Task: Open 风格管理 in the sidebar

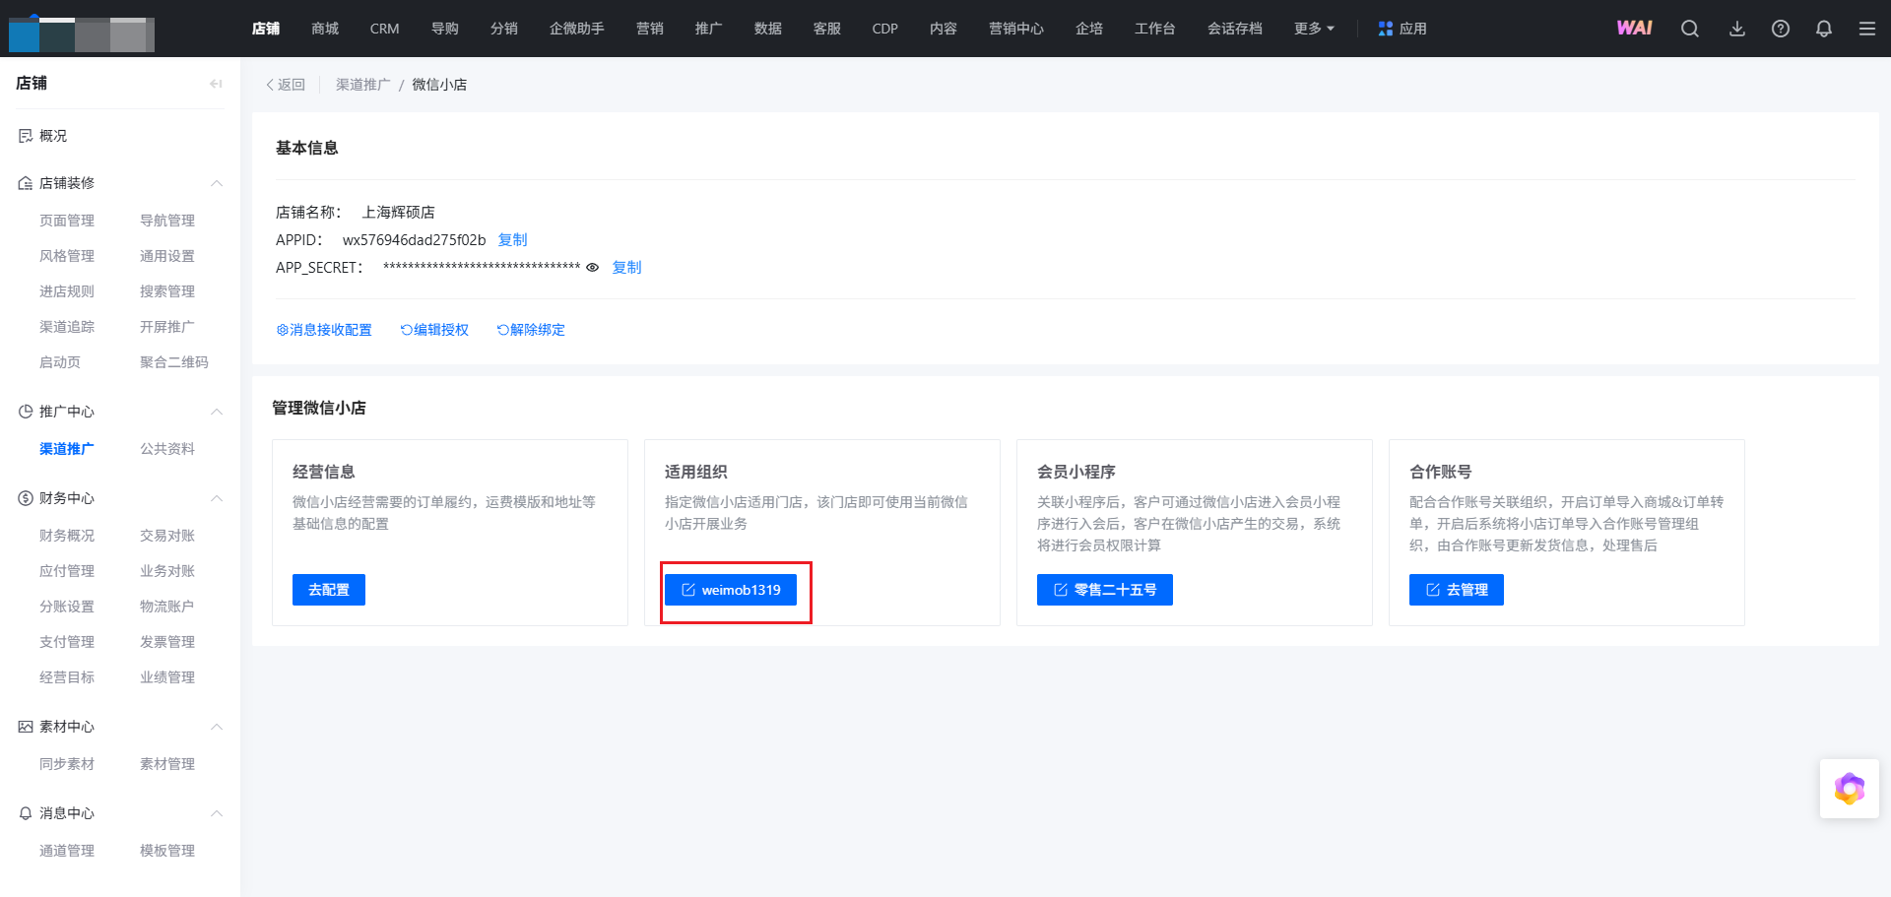Action: [x=67, y=256]
